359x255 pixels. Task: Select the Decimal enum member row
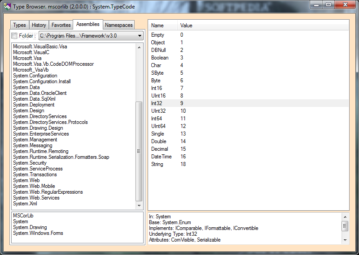[249, 149]
